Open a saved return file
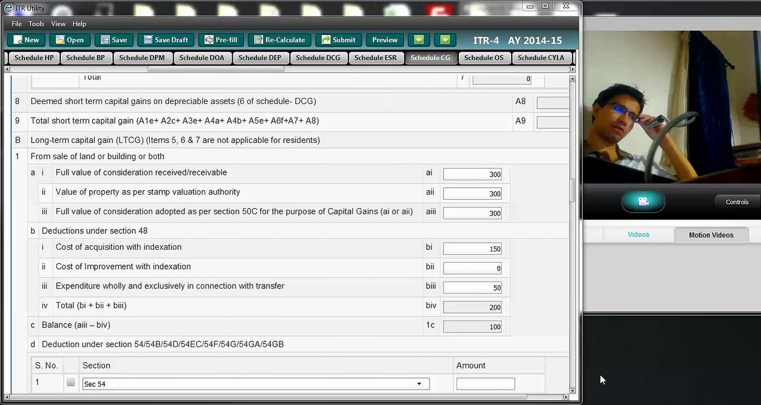761x405 pixels. [x=69, y=40]
